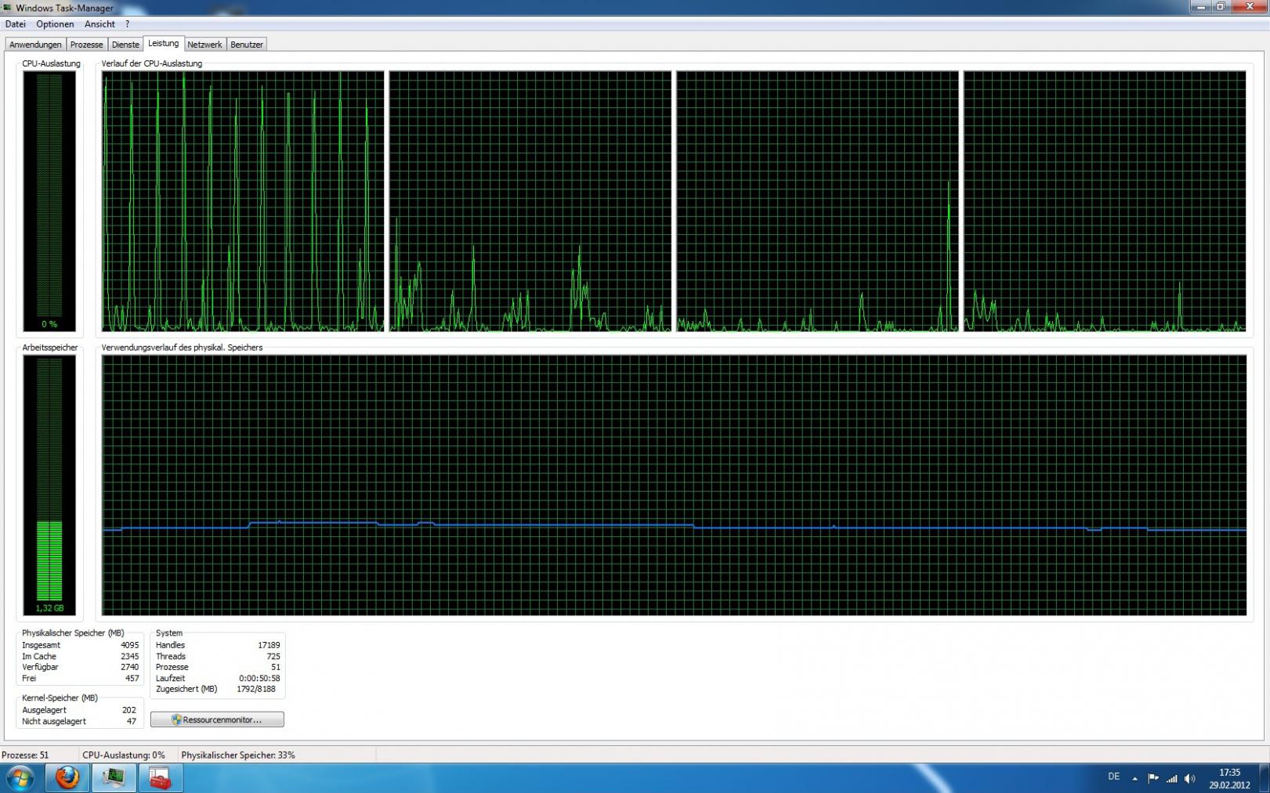The height and width of the screenshot is (793, 1270).
Task: Open the Optionen menu
Action: [x=55, y=24]
